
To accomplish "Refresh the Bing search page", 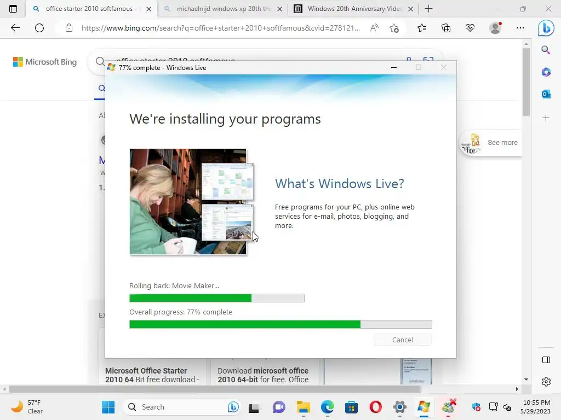I will click(39, 28).
